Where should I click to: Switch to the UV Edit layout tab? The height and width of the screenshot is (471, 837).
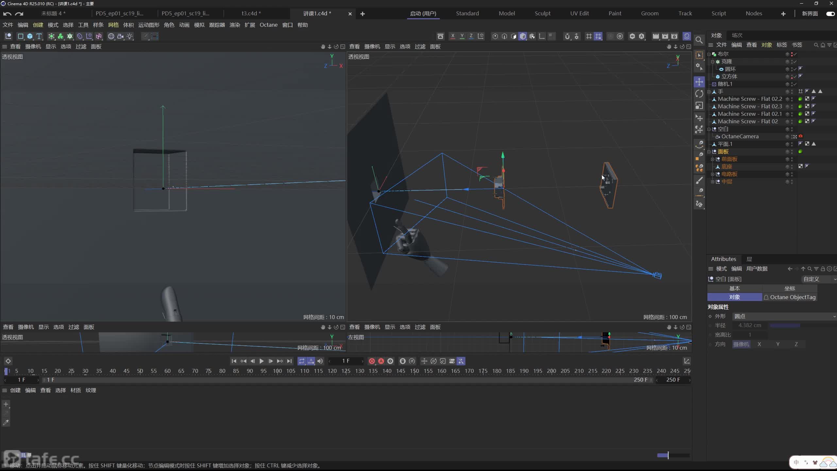tap(579, 13)
